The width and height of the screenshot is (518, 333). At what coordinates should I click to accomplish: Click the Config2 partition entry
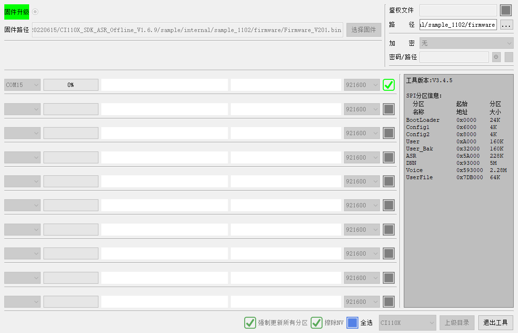coord(418,134)
